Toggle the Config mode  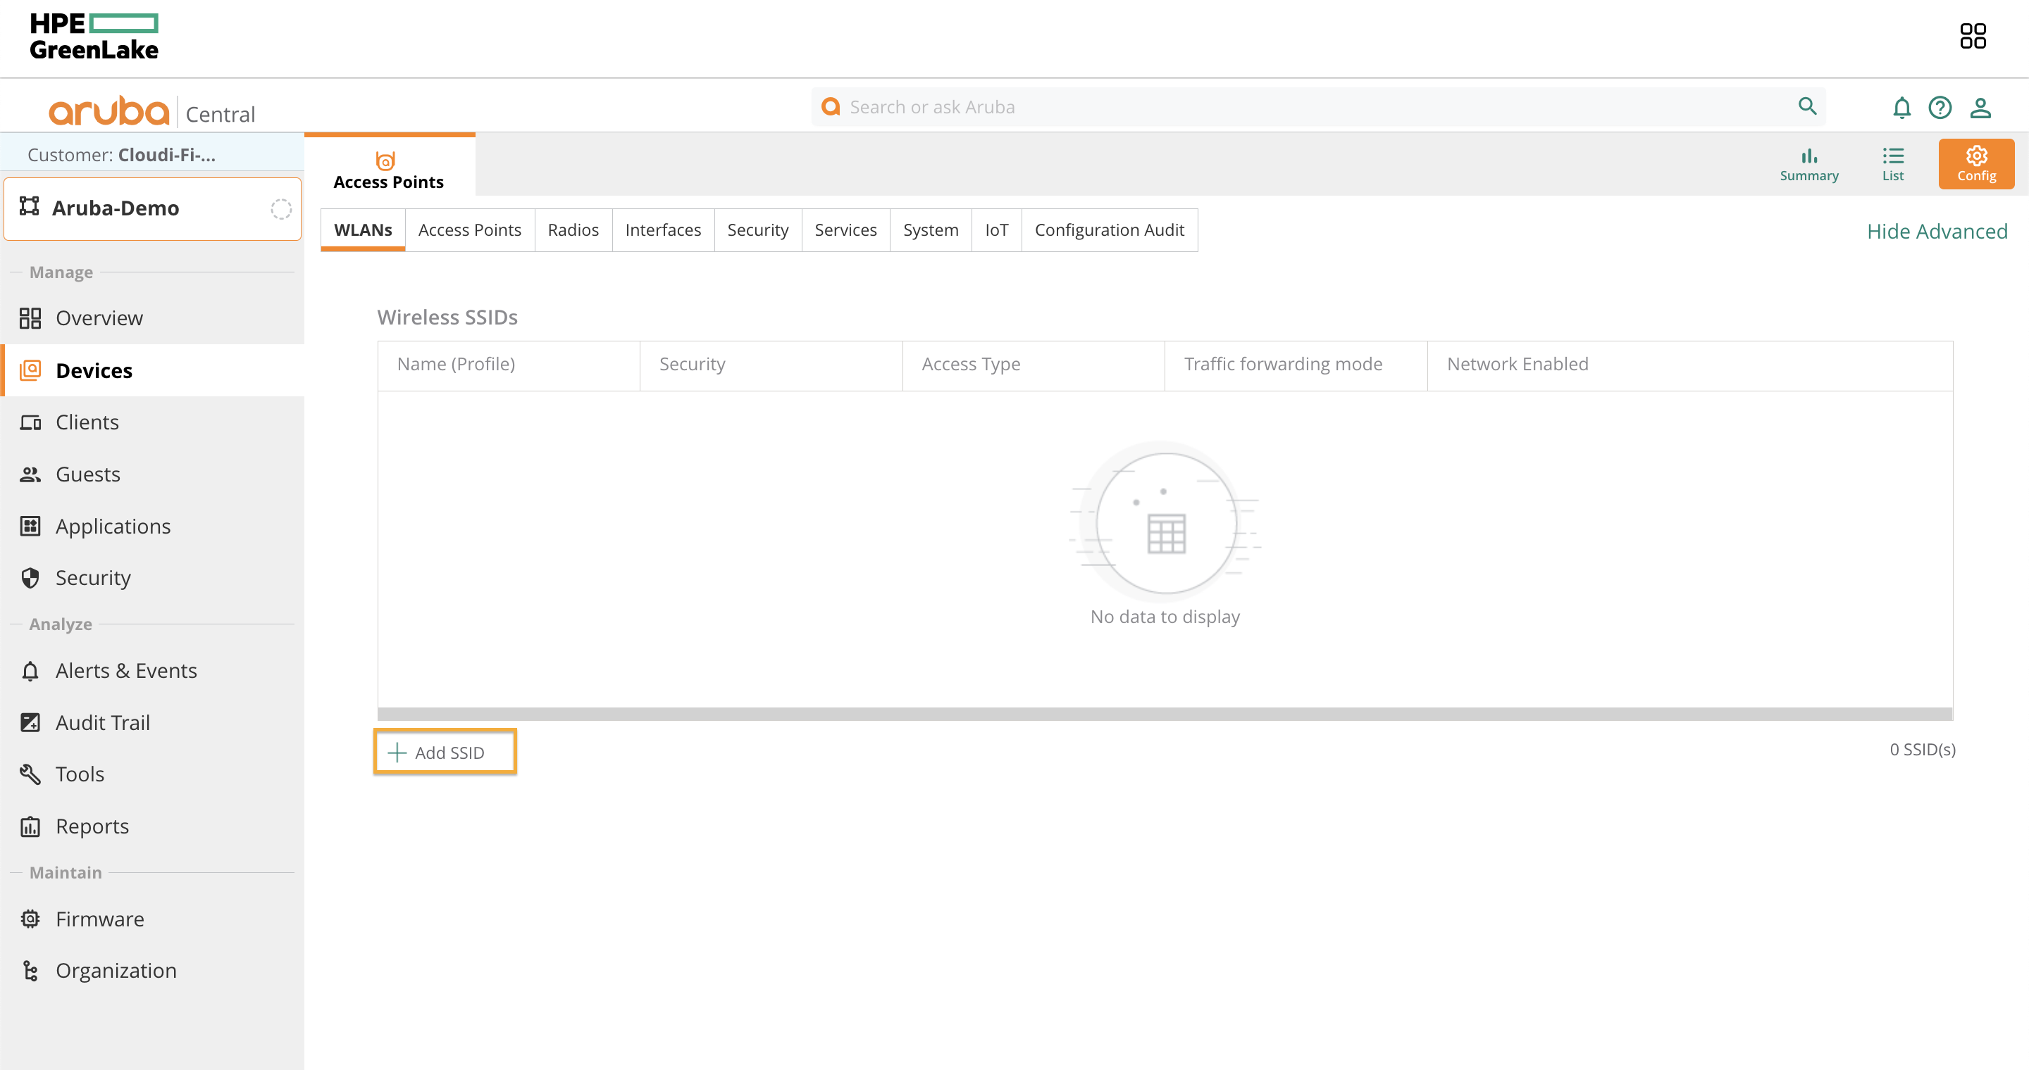[1976, 163]
